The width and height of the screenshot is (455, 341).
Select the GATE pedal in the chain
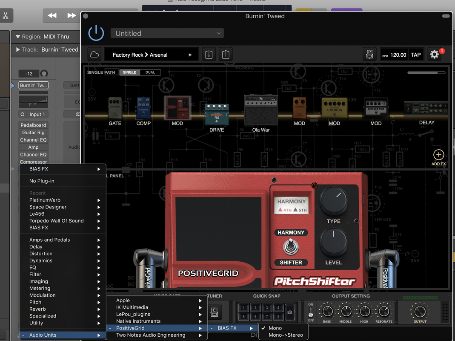coord(115,108)
